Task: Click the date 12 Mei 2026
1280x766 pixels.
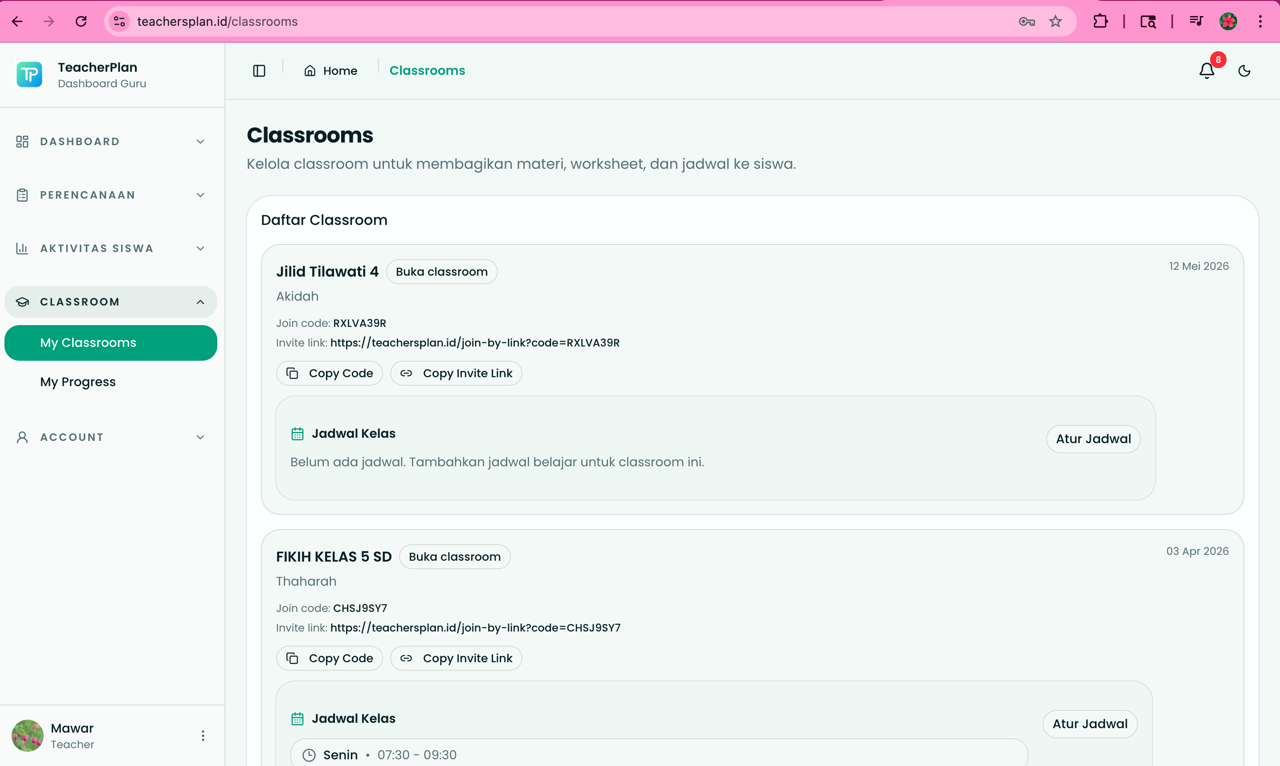Action: 1199,266
